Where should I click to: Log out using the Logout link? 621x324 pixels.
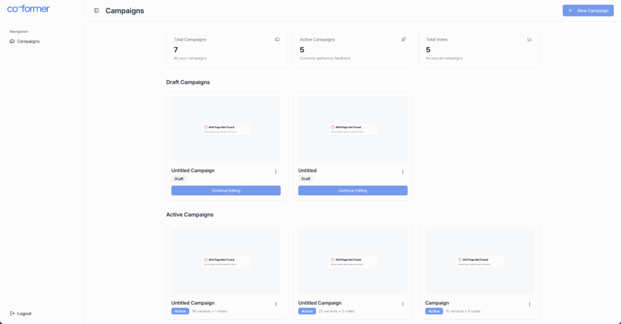point(24,314)
